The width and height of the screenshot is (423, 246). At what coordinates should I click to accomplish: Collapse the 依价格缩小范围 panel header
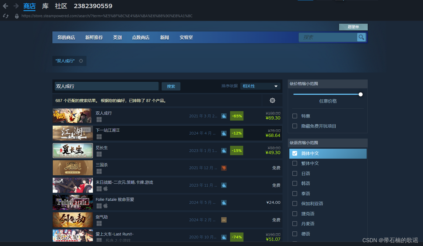pos(328,84)
